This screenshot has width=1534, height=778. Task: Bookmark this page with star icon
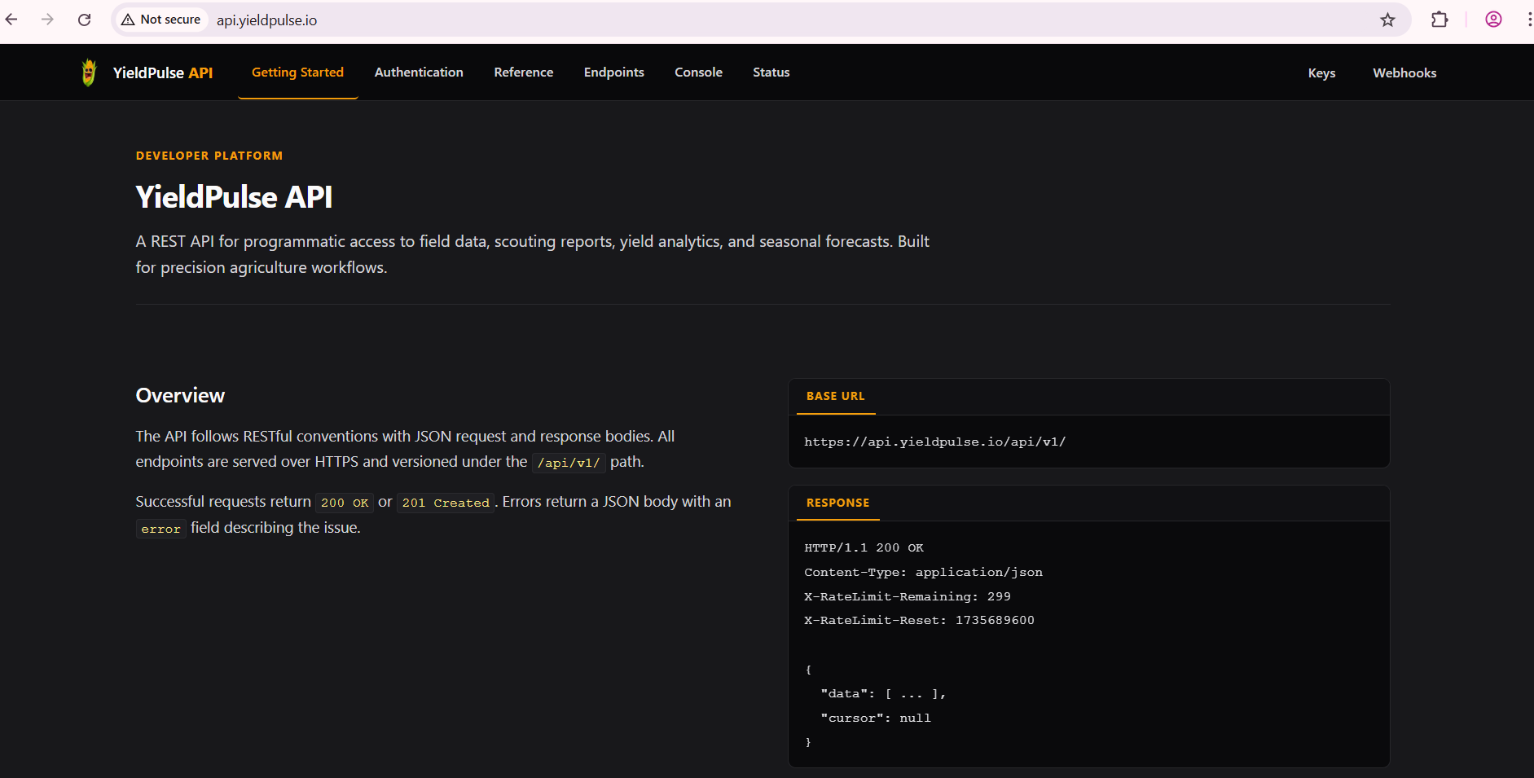click(1387, 20)
